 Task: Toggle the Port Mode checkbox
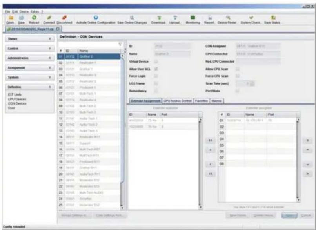tap(238, 91)
